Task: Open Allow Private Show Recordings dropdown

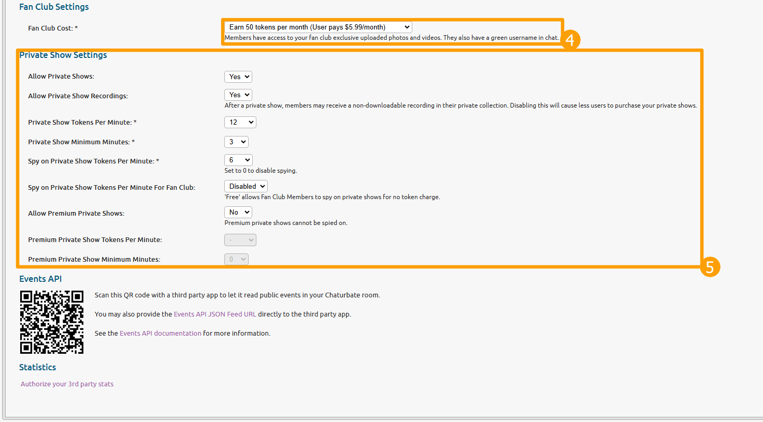Action: tap(238, 95)
